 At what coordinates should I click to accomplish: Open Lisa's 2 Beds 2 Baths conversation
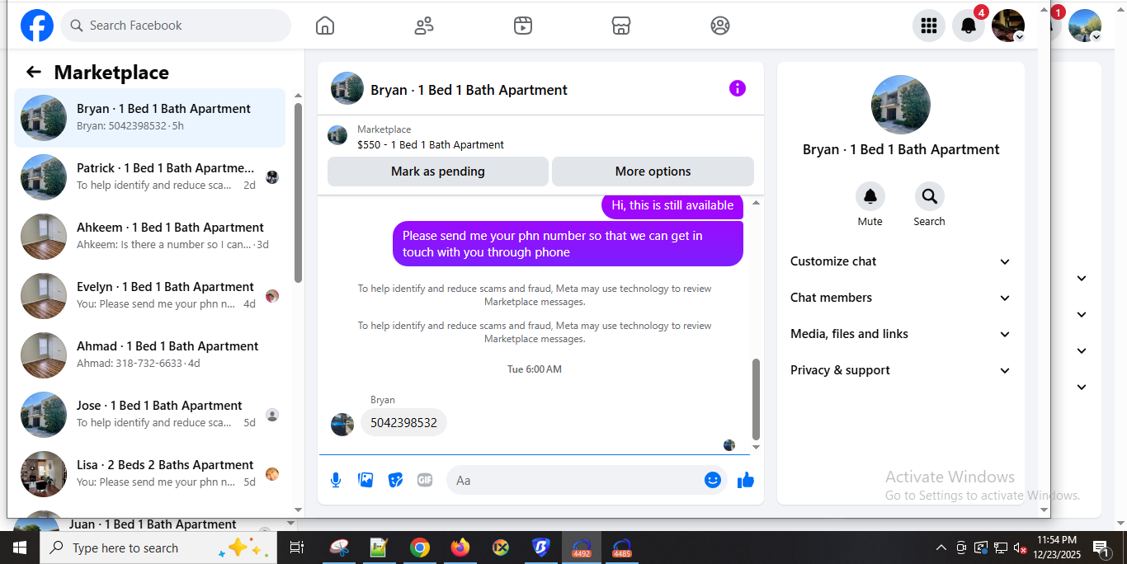click(x=150, y=473)
